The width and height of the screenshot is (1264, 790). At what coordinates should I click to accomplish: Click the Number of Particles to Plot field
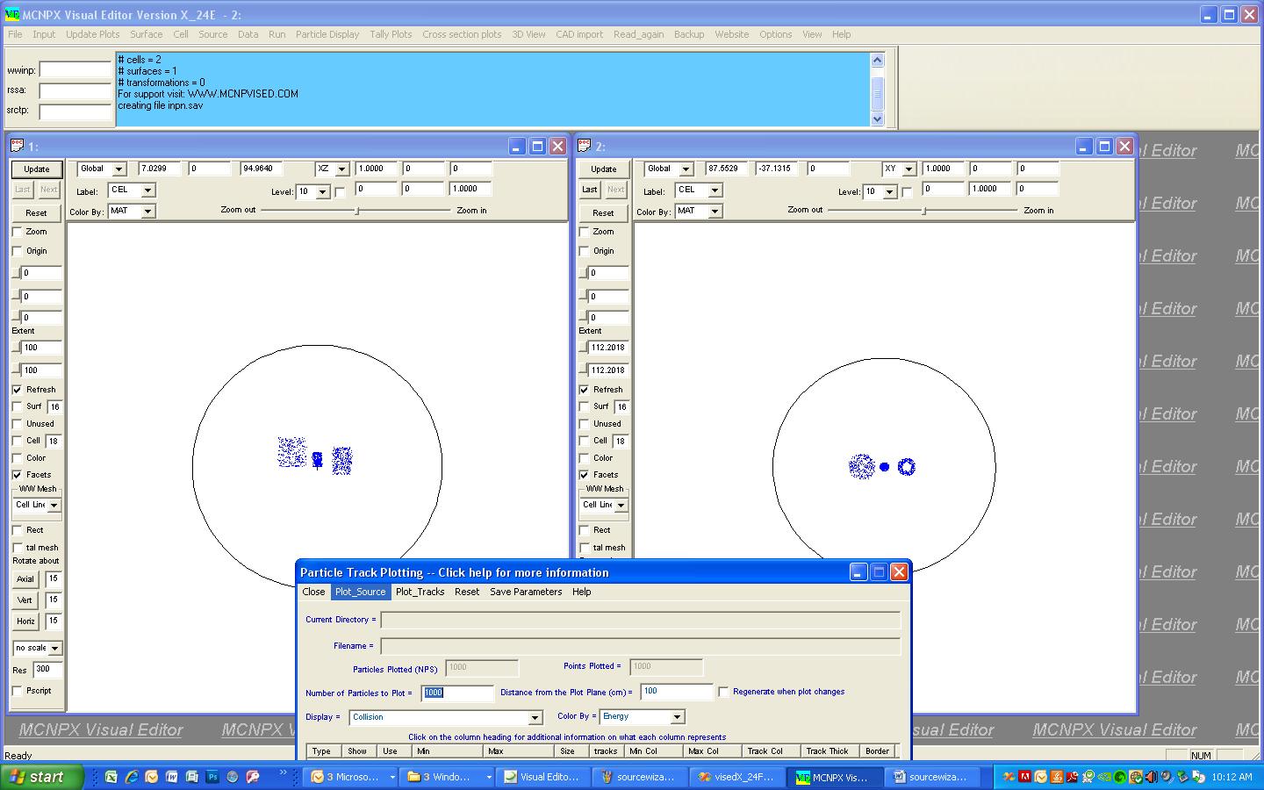pyautogui.click(x=456, y=693)
